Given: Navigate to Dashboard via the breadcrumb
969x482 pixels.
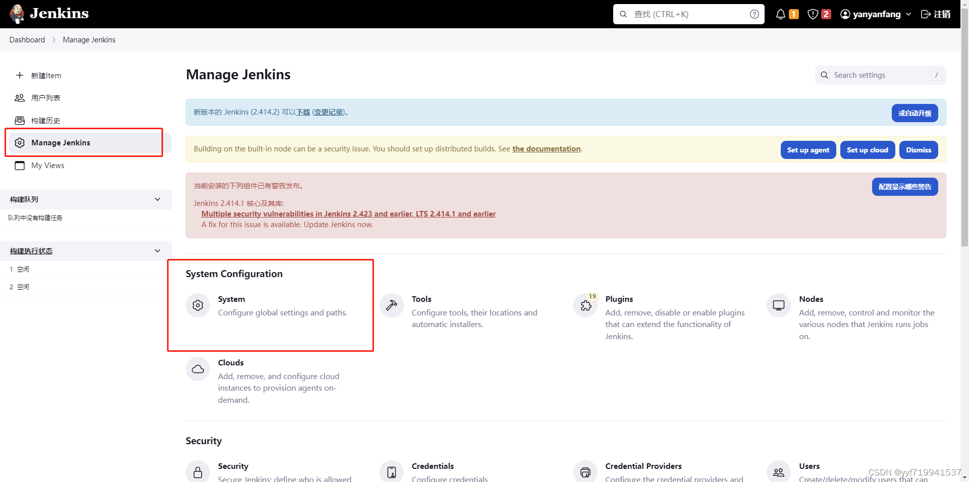Looking at the screenshot, I should 27,39.
